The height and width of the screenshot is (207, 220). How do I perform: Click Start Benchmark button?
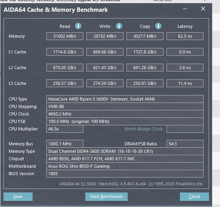(x=106, y=196)
